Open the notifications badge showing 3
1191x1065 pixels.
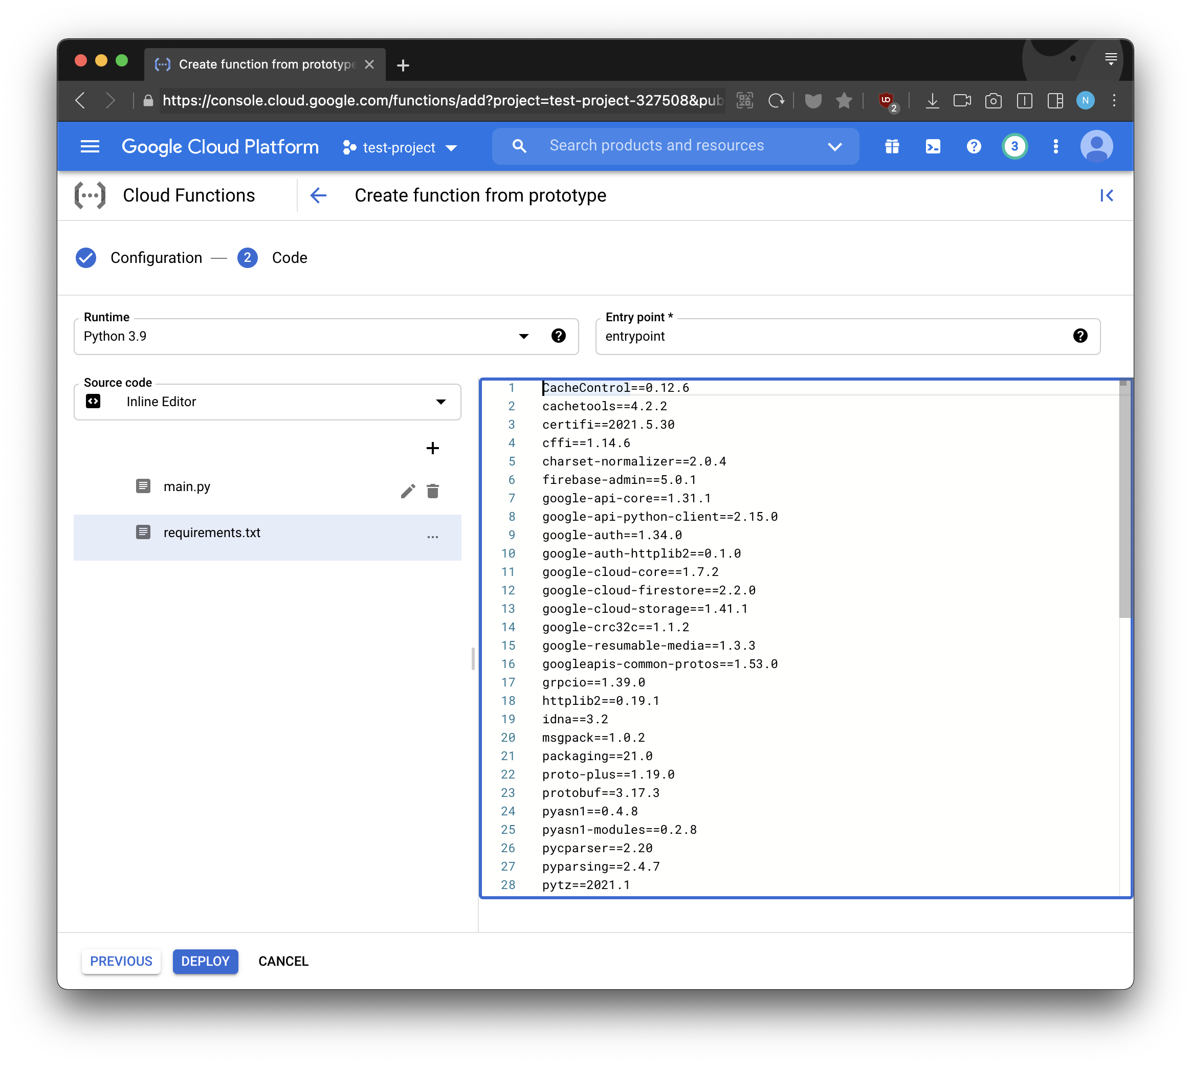click(1014, 146)
